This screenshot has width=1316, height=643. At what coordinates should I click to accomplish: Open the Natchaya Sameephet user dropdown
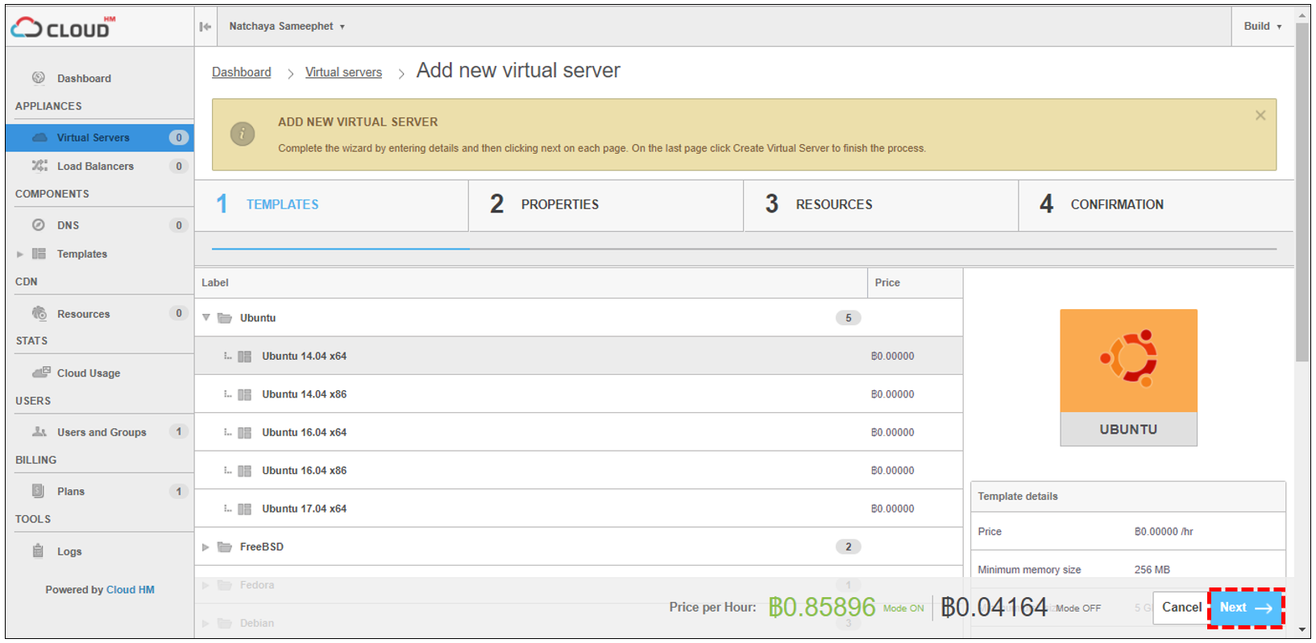[x=287, y=27]
